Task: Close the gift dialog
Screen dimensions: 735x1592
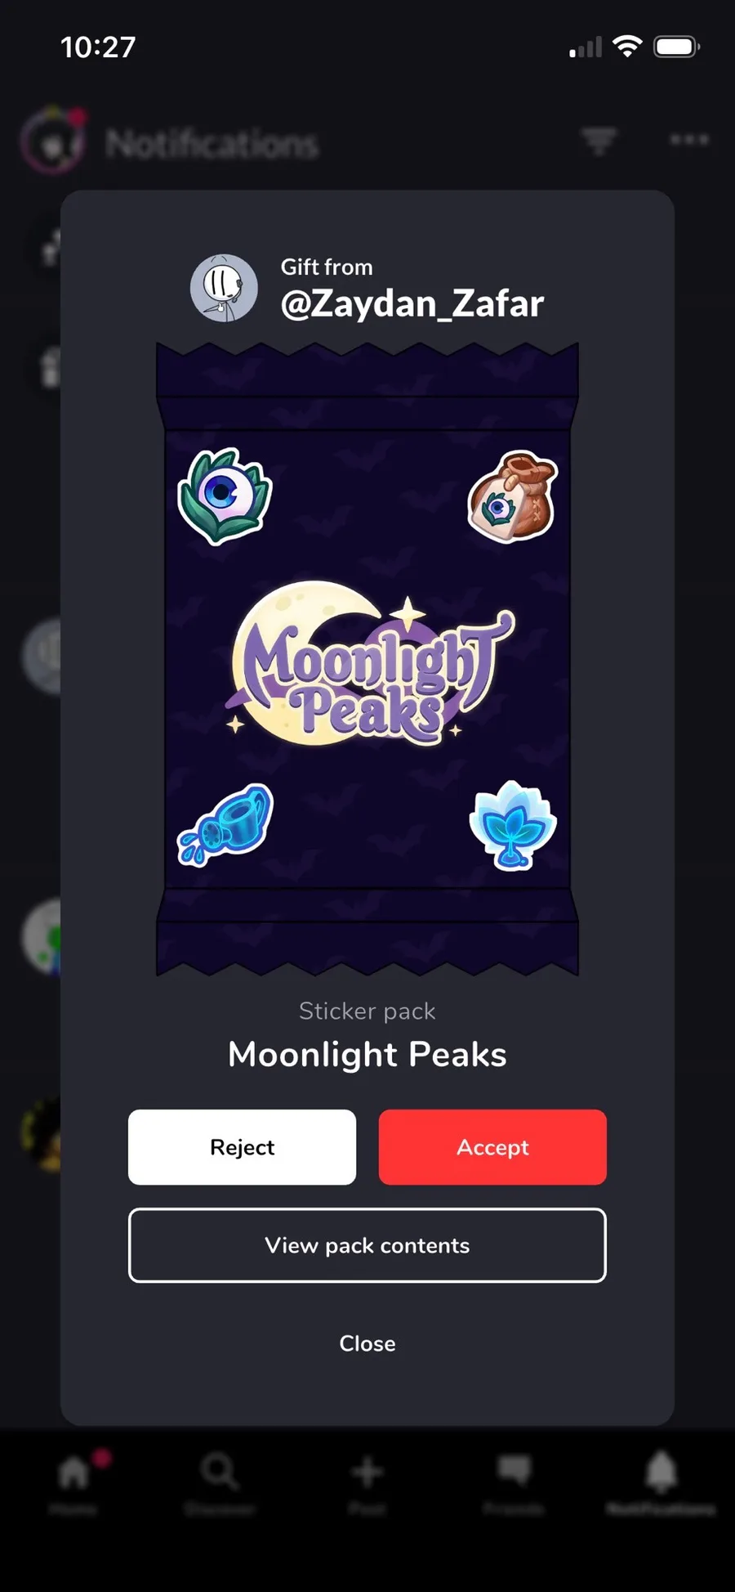Action: click(x=367, y=1343)
